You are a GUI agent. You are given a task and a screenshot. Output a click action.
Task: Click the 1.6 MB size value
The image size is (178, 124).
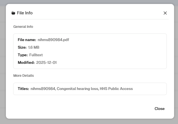click(34, 47)
